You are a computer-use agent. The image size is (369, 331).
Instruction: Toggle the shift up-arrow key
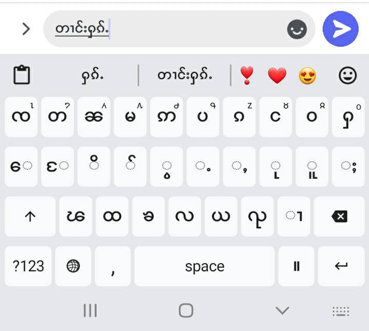coord(30,216)
